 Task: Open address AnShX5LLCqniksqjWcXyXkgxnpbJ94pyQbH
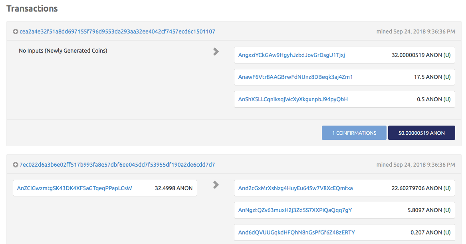click(293, 99)
